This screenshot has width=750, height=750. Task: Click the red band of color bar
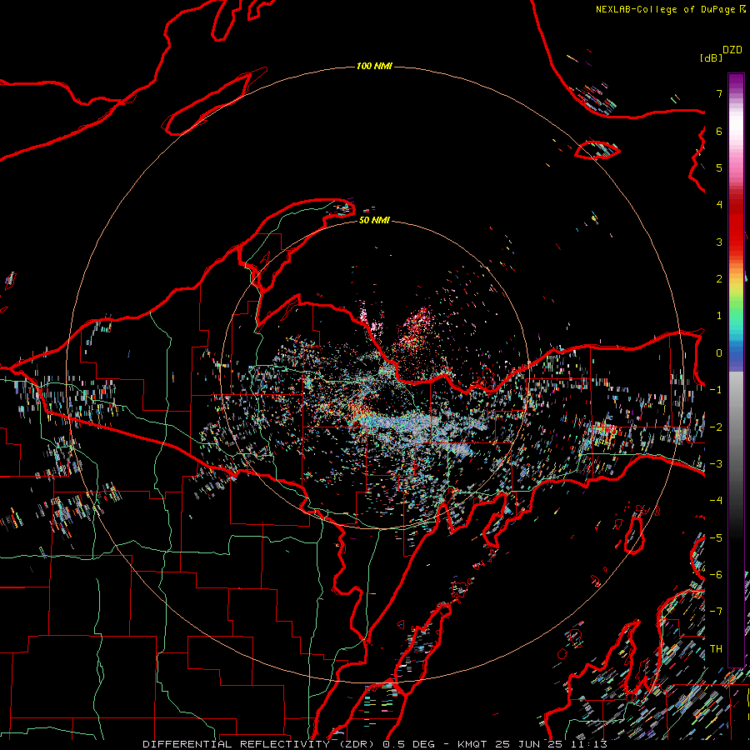[x=736, y=225]
